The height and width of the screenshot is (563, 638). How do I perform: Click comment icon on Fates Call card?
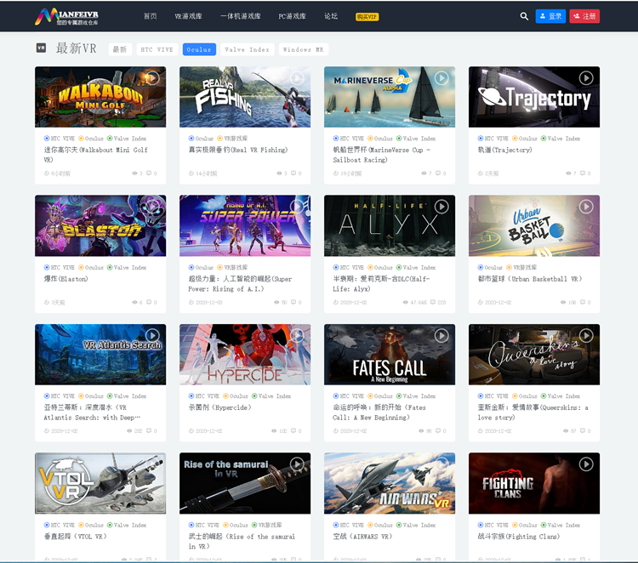click(x=438, y=431)
